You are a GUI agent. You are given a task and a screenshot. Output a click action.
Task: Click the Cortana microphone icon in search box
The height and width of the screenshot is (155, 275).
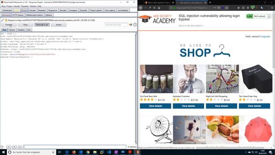coord(53,152)
